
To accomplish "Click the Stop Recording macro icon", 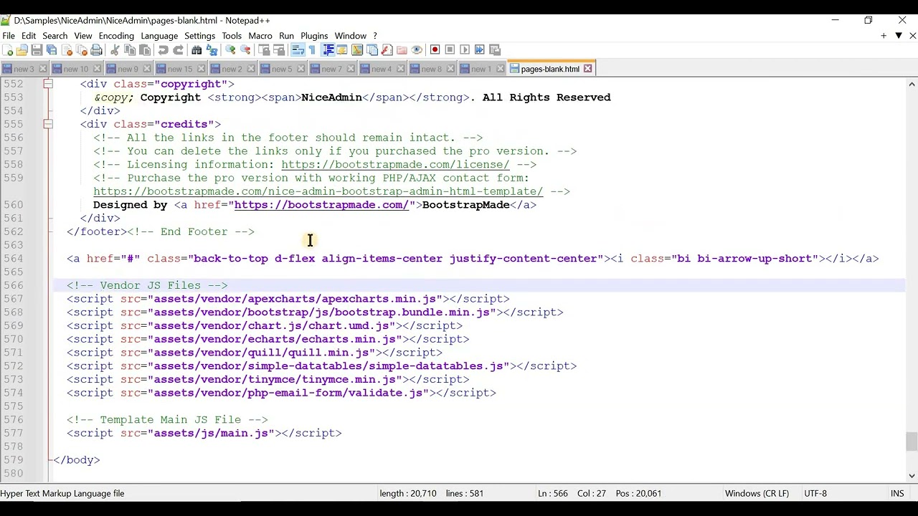I will pos(450,49).
